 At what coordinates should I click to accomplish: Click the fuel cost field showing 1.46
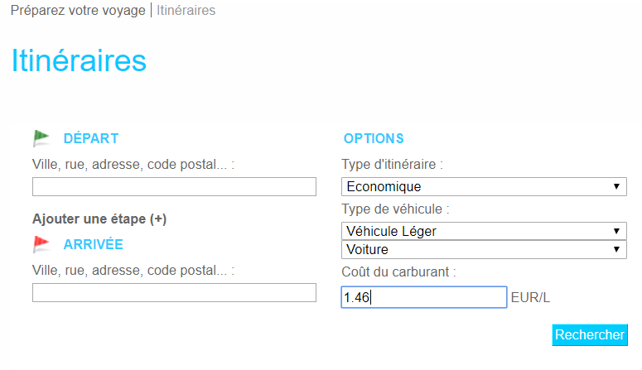click(x=423, y=297)
